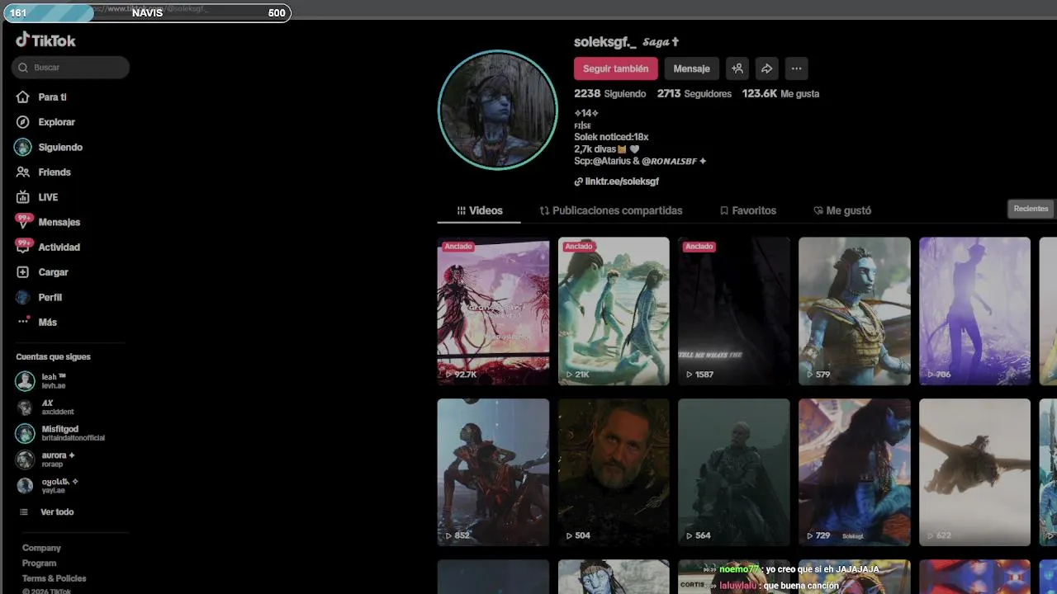Click the Perfil avatar icon

tap(23, 297)
